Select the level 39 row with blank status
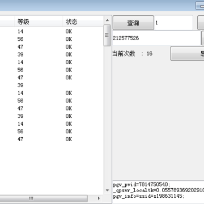 pos(52,86)
